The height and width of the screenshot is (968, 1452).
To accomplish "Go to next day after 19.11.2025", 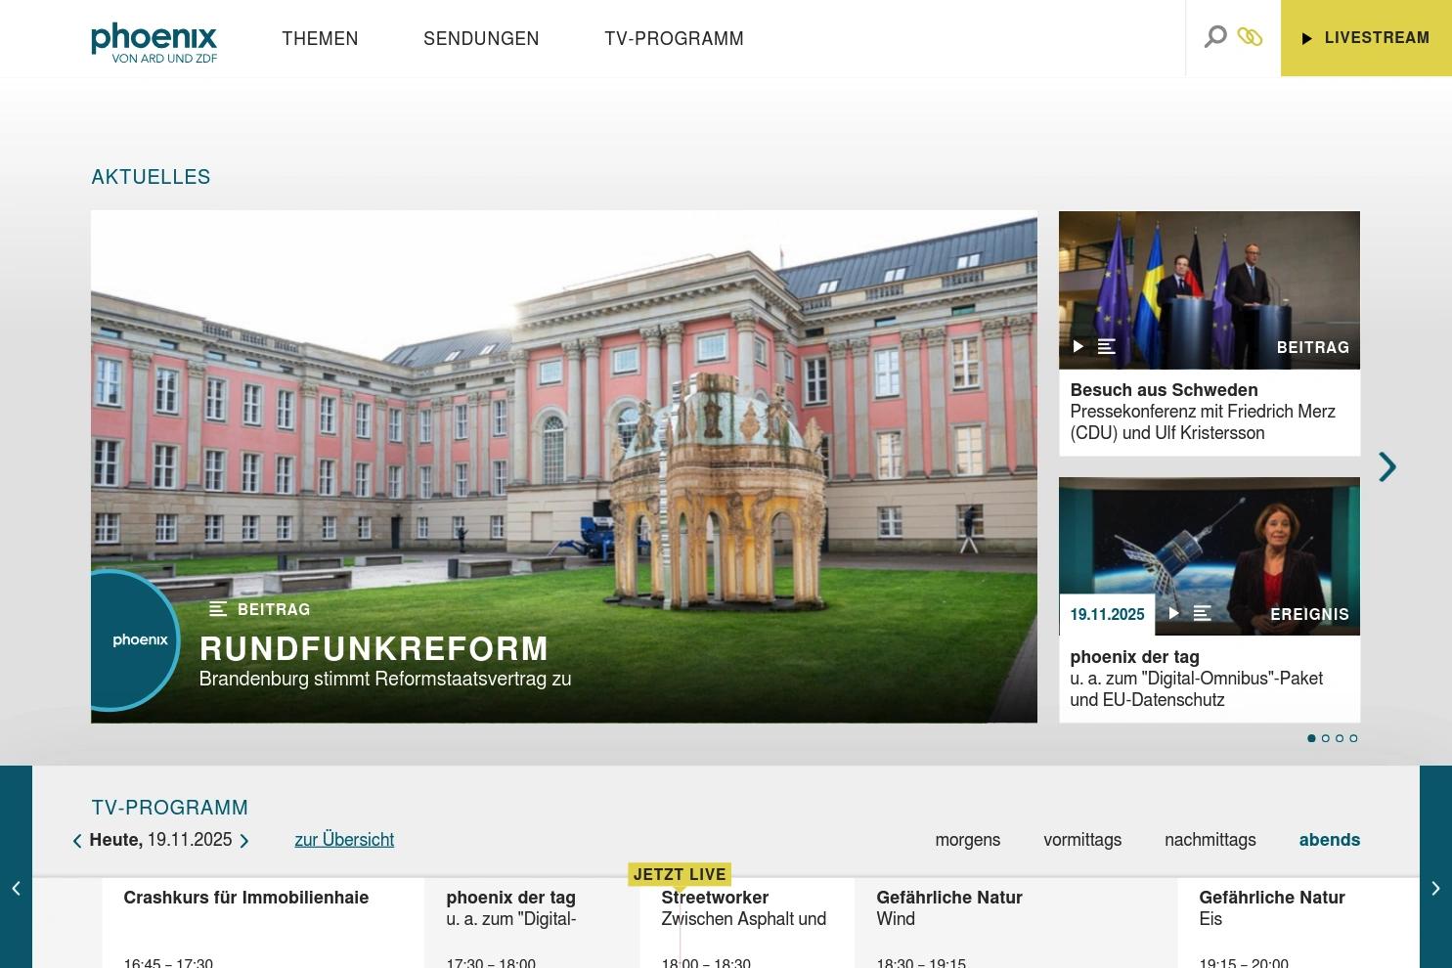I will tap(244, 841).
